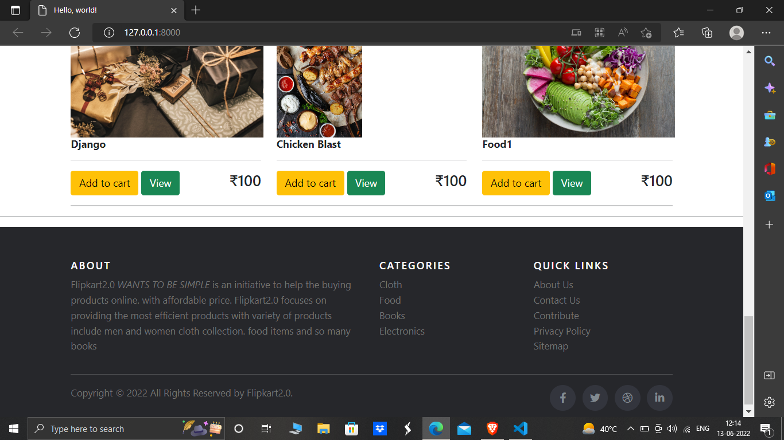Image resolution: width=784 pixels, height=440 pixels.
Task: Expand the system tray hidden icons chevron
Action: [x=630, y=428]
